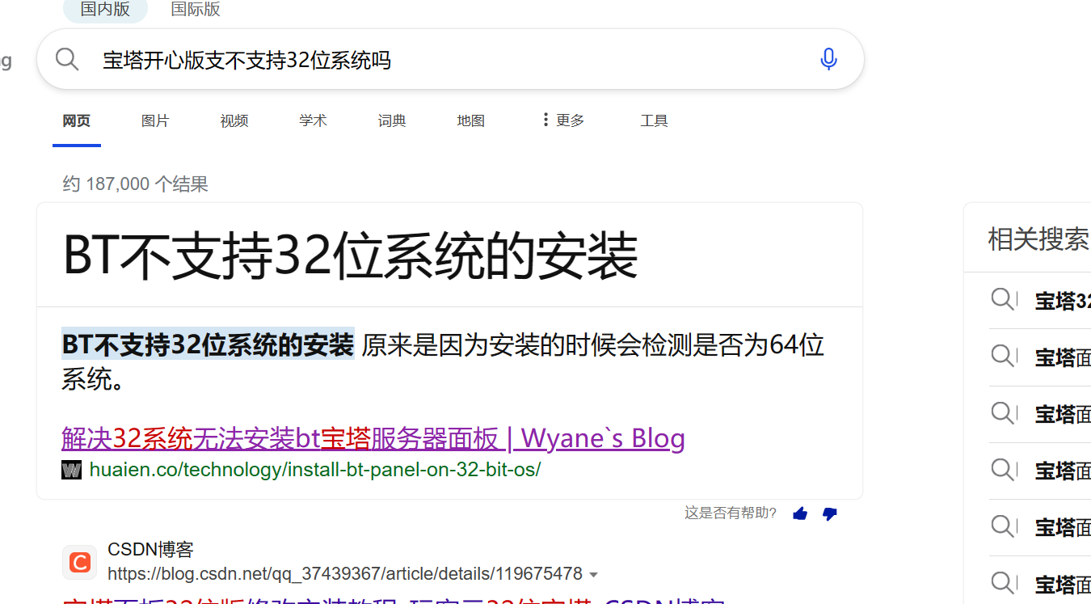This screenshot has height=604, width=1091.
Task: Click the CSDN博客 site name
Action: pyautogui.click(x=151, y=550)
